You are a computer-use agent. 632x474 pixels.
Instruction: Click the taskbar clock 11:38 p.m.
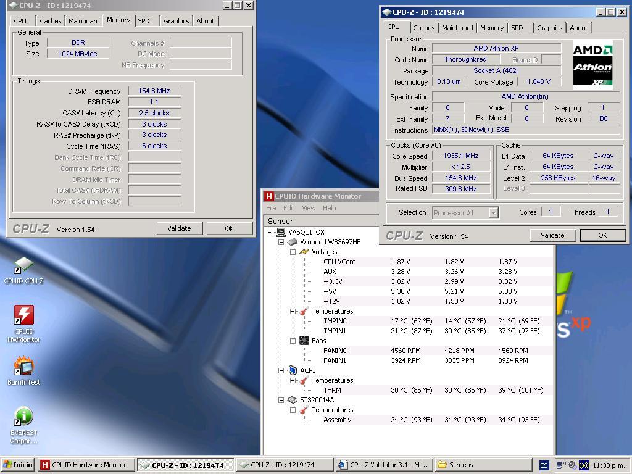609,465
